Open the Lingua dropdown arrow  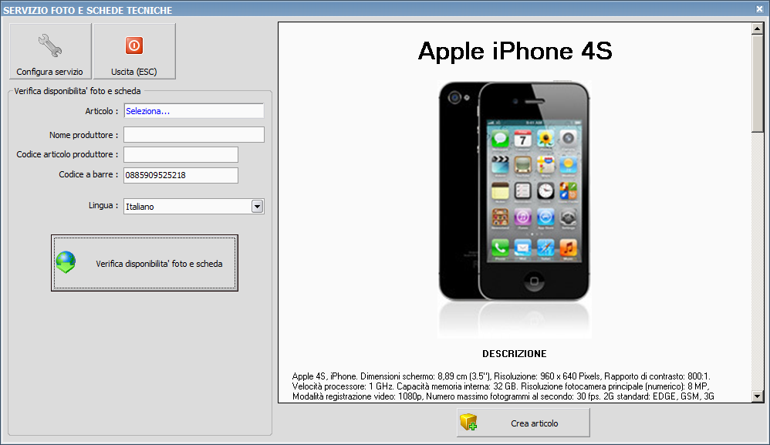tap(258, 207)
